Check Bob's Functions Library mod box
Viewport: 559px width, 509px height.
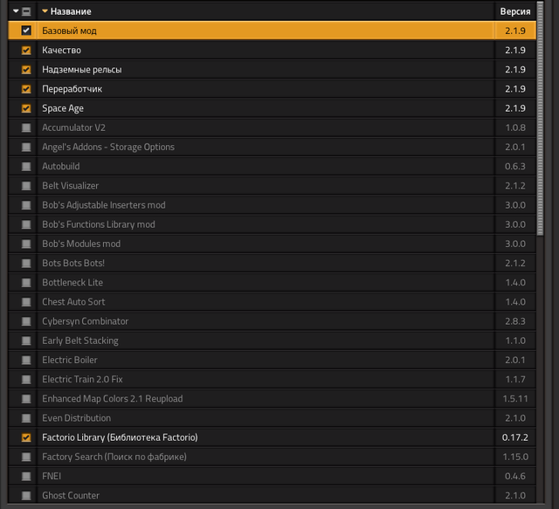26,224
